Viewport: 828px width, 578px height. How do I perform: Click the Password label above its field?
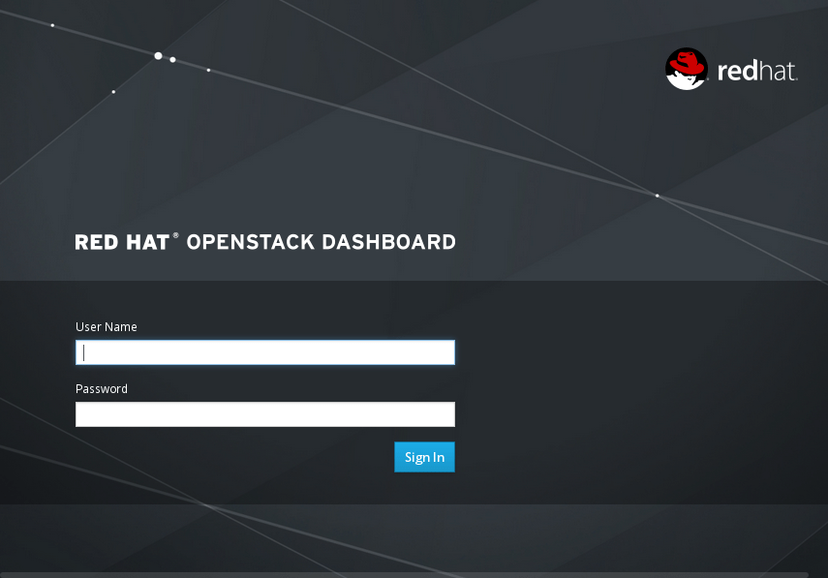102,388
